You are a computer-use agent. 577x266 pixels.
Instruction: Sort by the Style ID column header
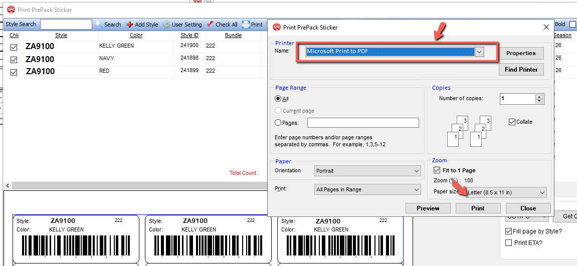point(189,36)
